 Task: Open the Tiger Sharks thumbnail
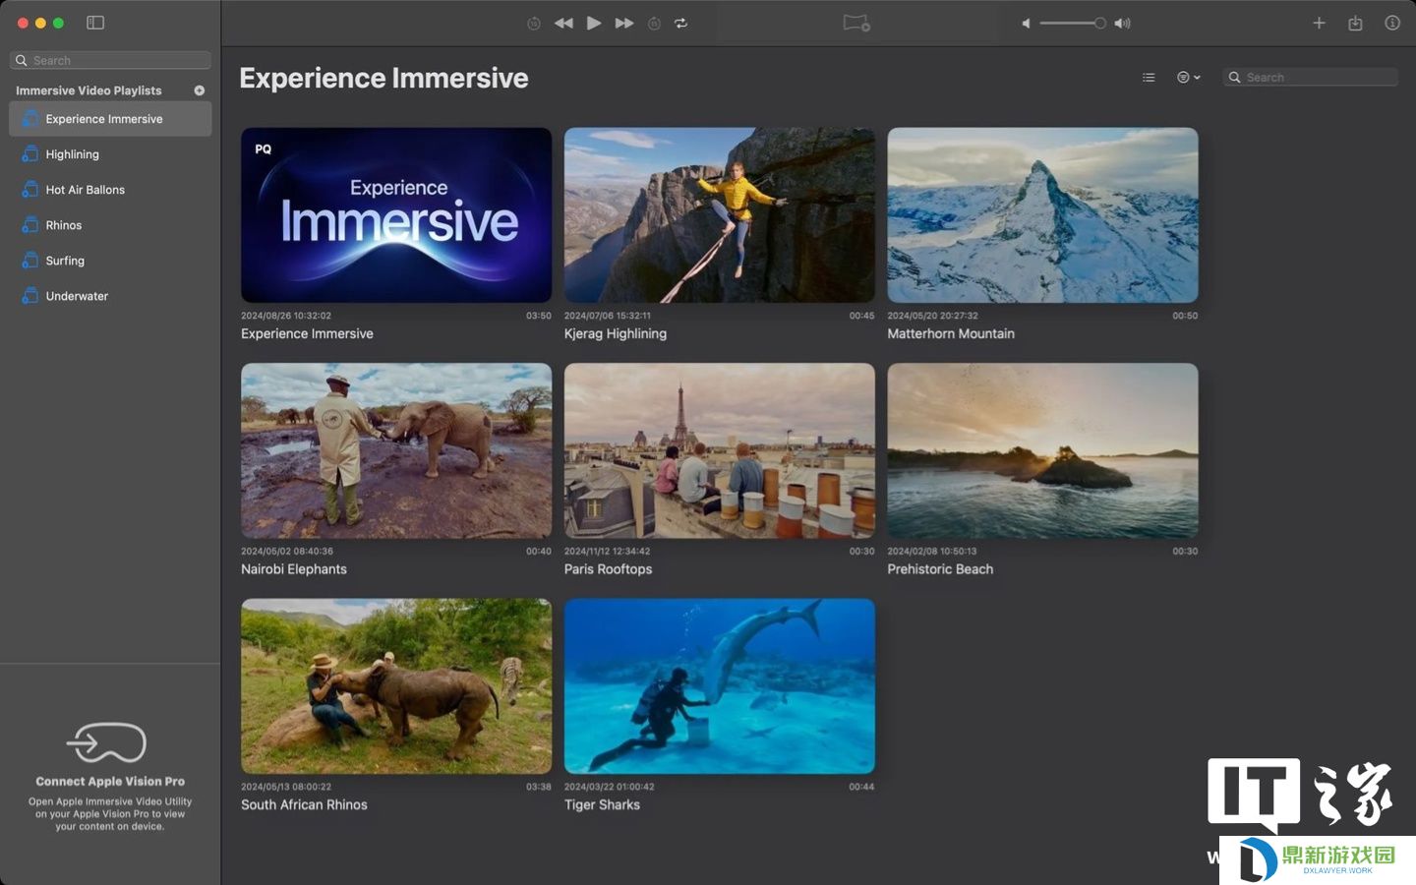[x=719, y=685]
